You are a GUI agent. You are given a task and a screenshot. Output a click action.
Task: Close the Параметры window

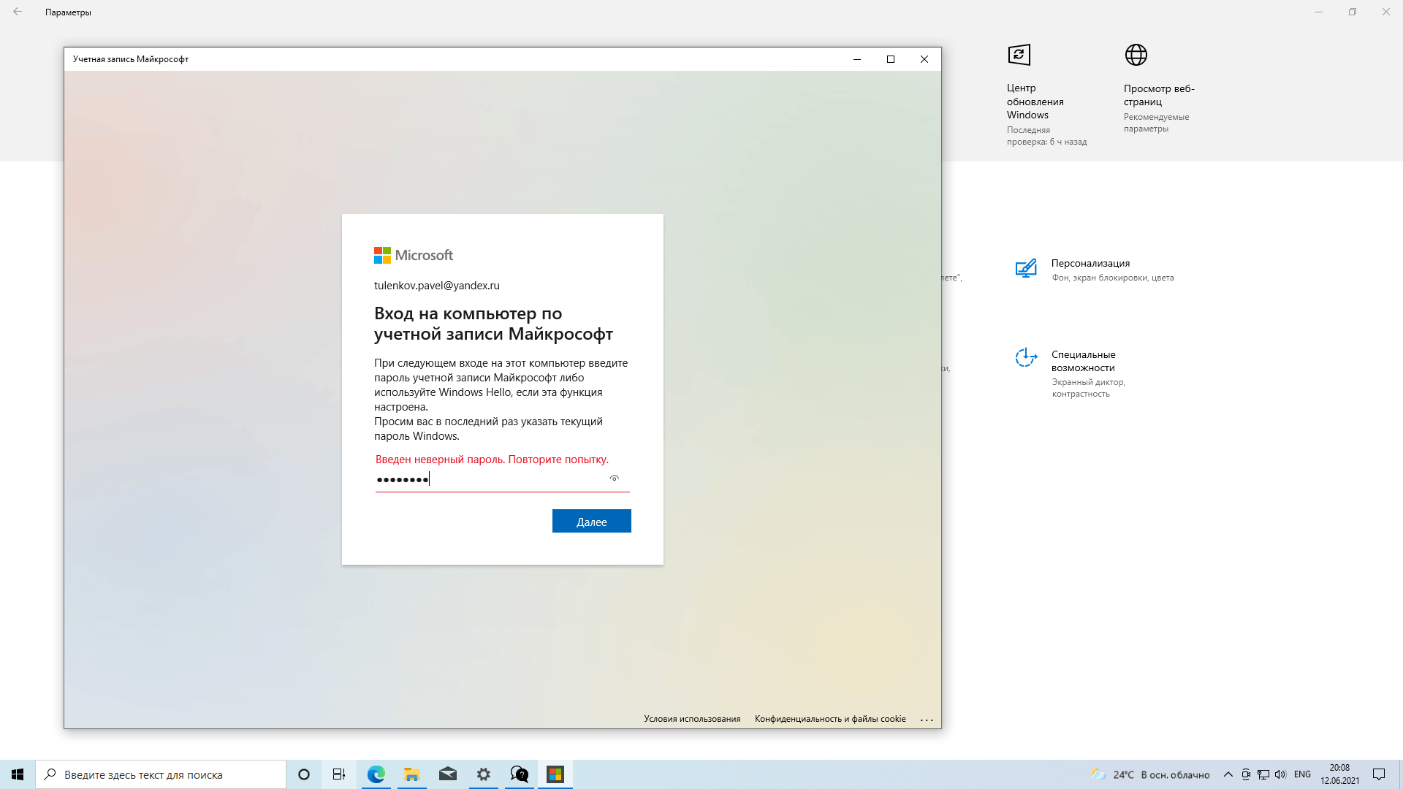pyautogui.click(x=1385, y=12)
